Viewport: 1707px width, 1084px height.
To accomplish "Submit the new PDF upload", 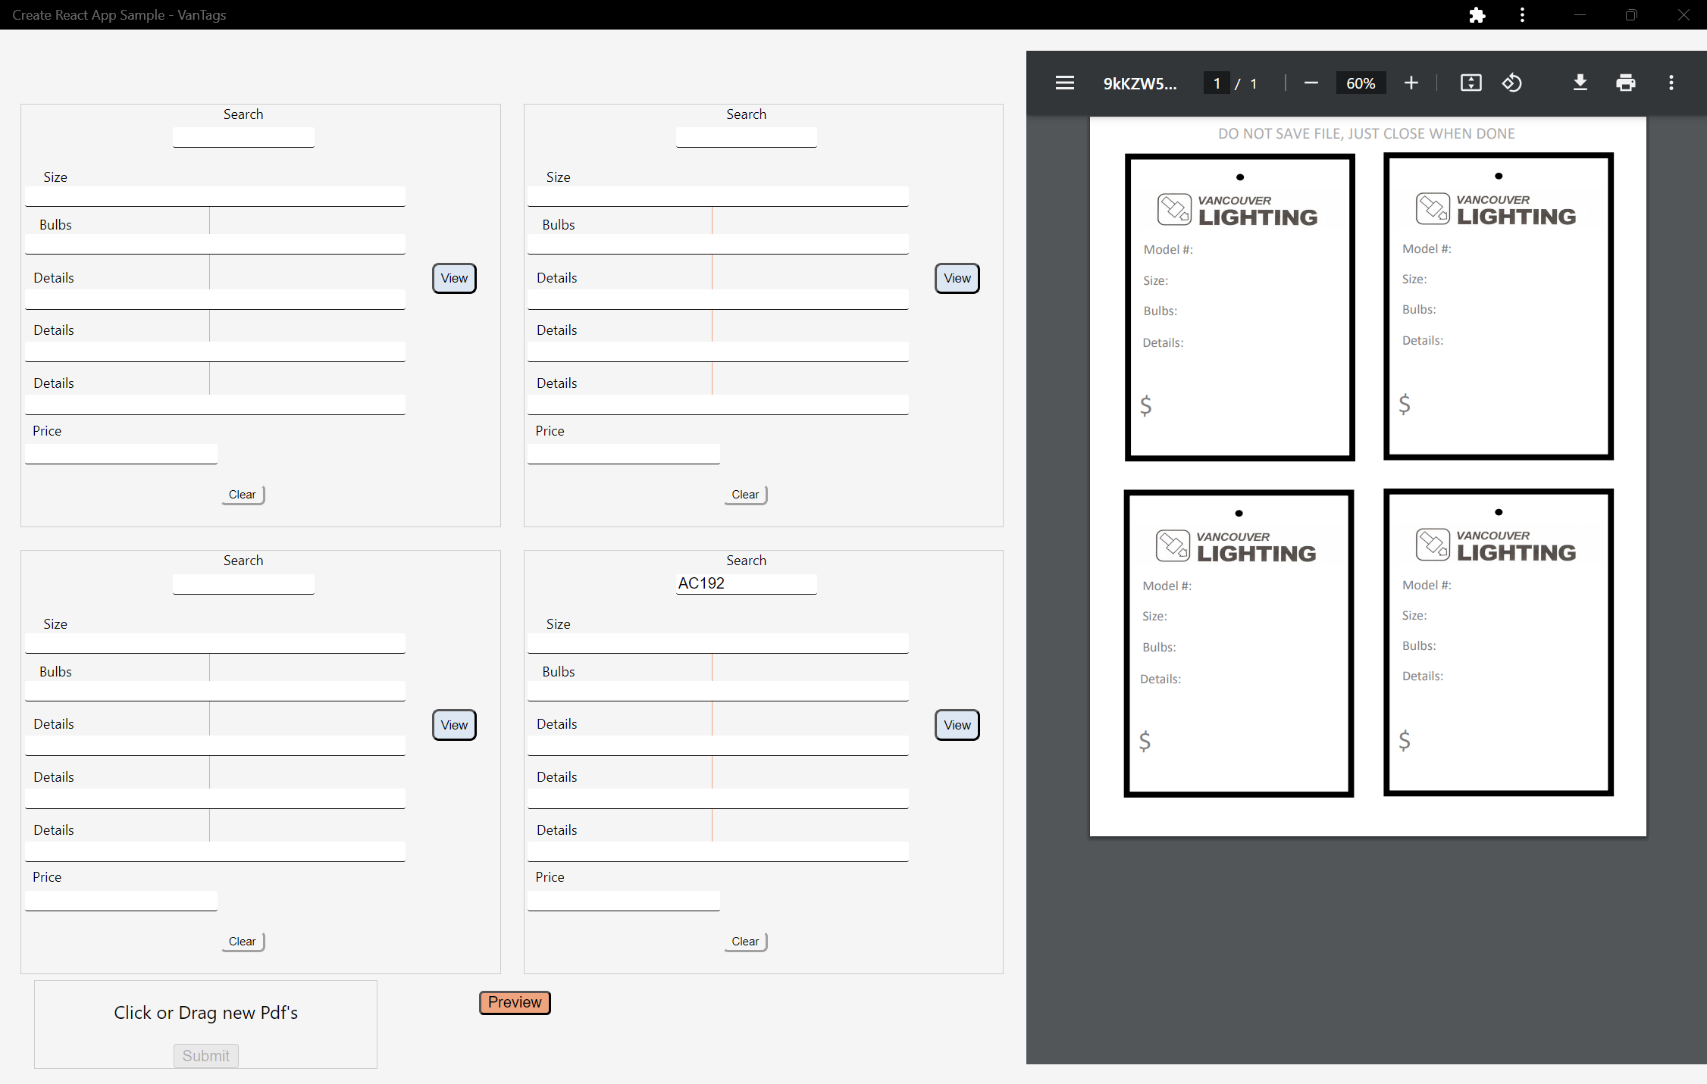I will pos(205,1055).
